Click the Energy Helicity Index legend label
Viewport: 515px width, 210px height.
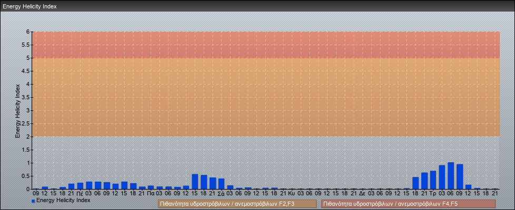[63, 200]
